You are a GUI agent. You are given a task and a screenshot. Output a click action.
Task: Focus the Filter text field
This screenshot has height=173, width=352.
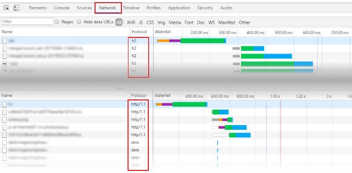tap(27, 22)
